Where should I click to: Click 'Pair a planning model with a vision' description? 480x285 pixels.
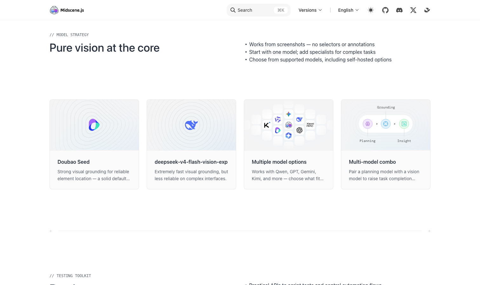[384, 172]
